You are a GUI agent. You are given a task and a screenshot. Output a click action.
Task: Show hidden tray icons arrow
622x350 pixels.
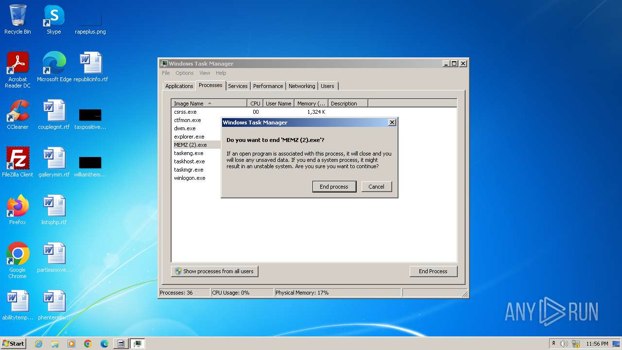pyautogui.click(x=553, y=344)
